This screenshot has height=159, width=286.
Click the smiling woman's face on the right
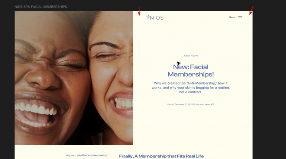[x=111, y=73]
